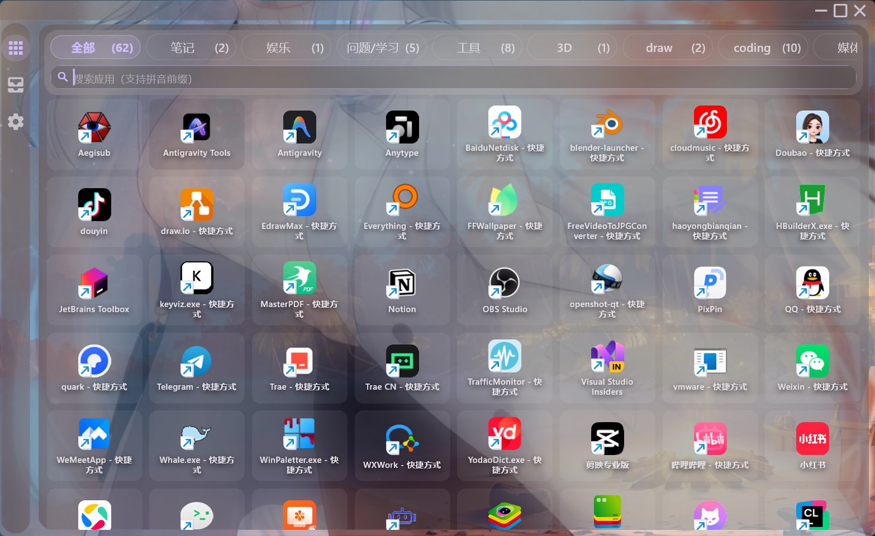Open 哔哩哔哩 shortcut

710,446
